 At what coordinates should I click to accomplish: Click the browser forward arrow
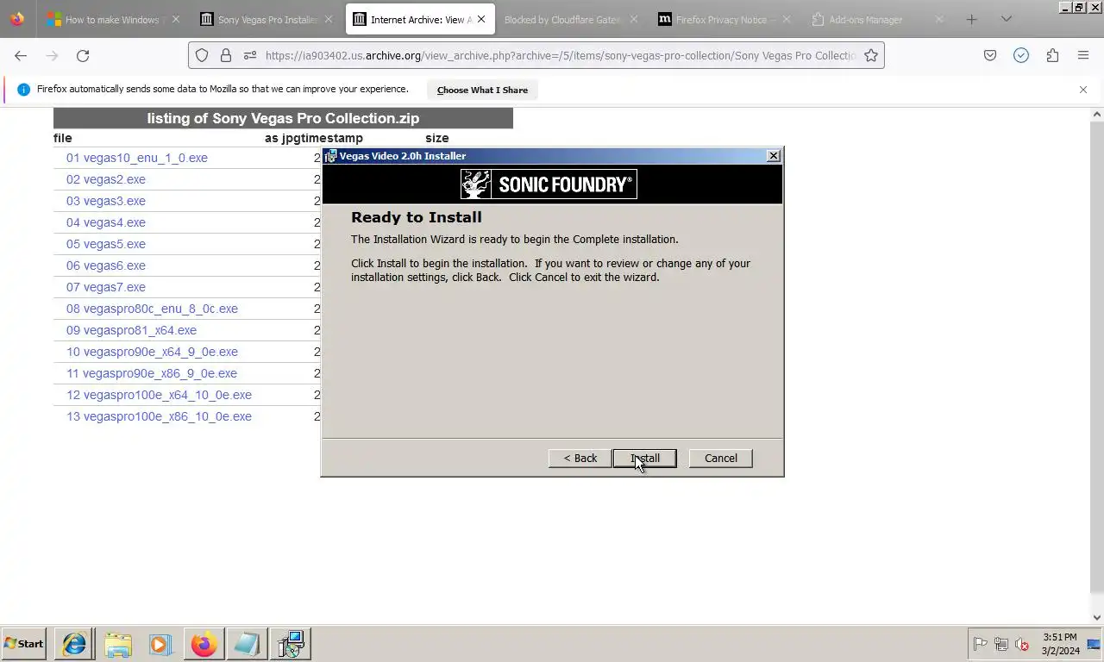[52, 55]
